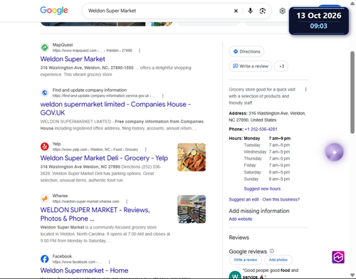
Task: Click the Directions button
Action: click(x=246, y=51)
